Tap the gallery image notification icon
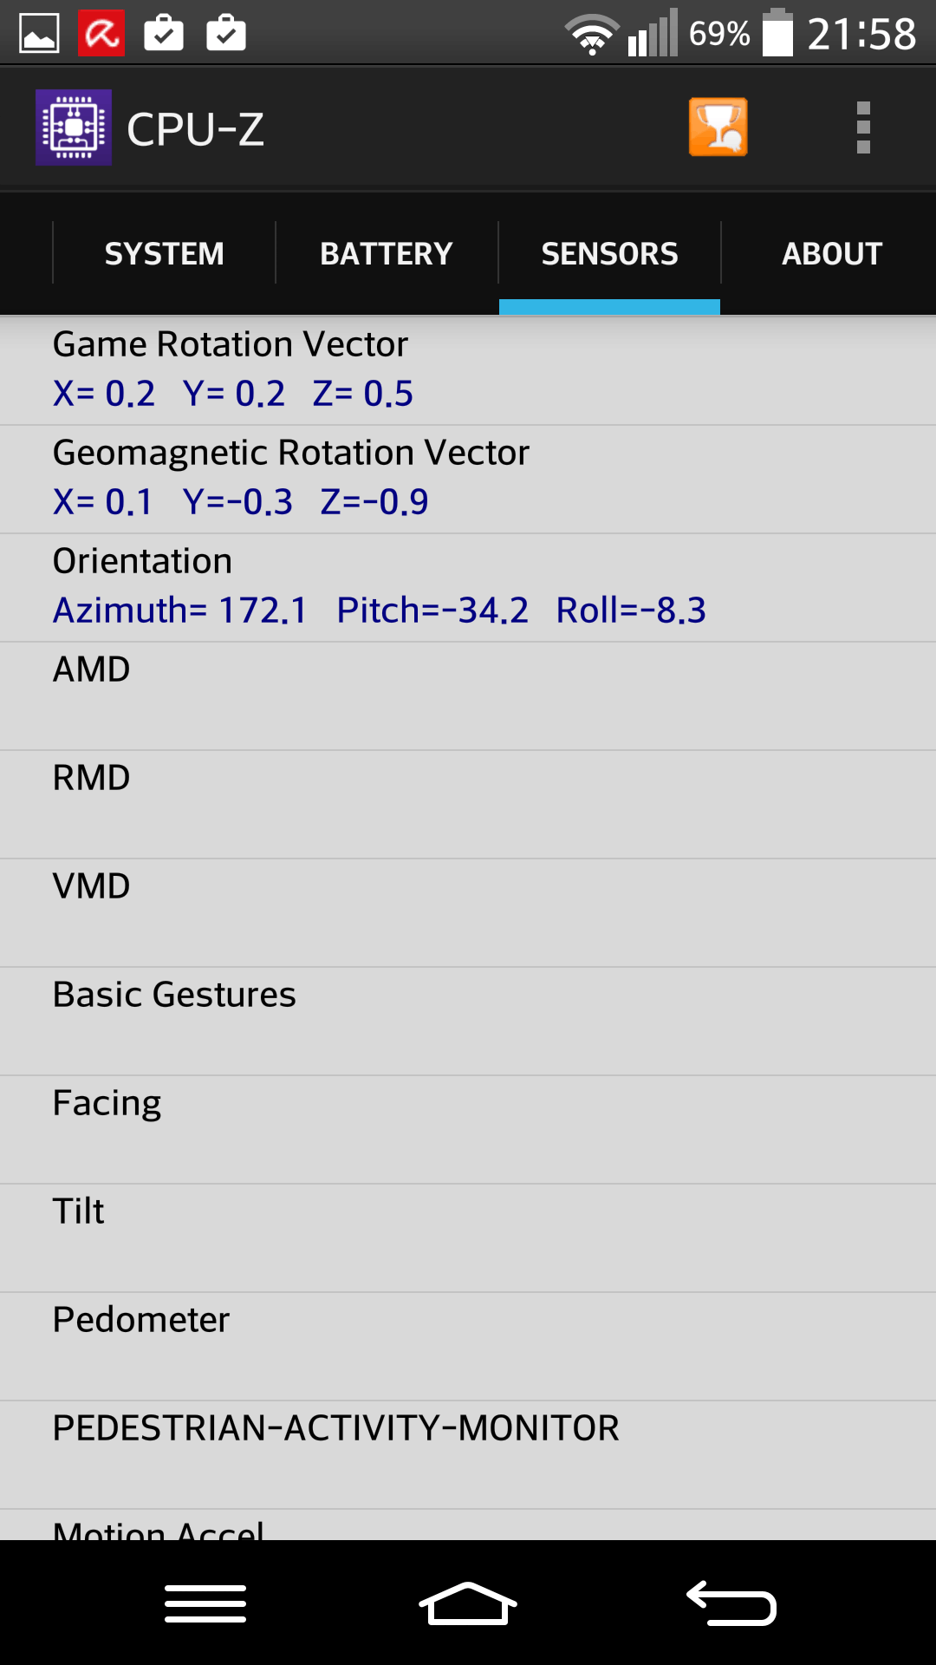The width and height of the screenshot is (936, 1665). [x=39, y=34]
